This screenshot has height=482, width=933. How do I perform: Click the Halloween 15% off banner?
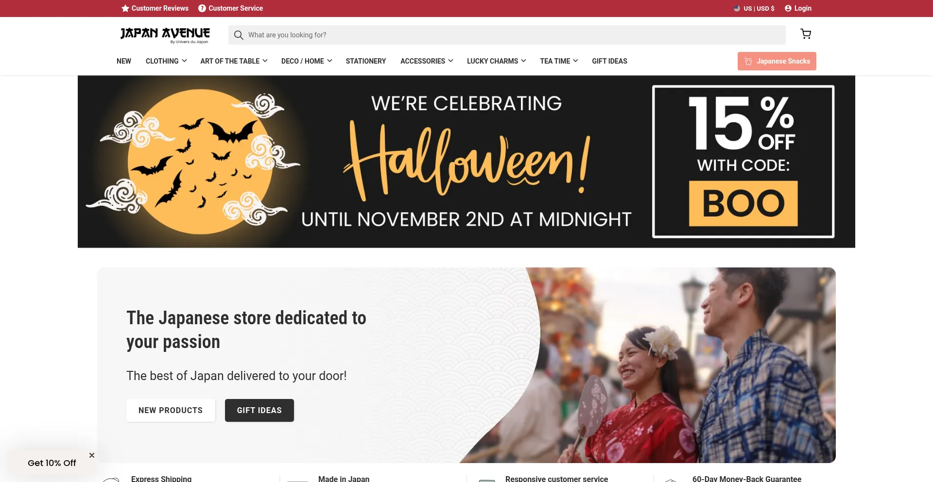click(x=466, y=162)
